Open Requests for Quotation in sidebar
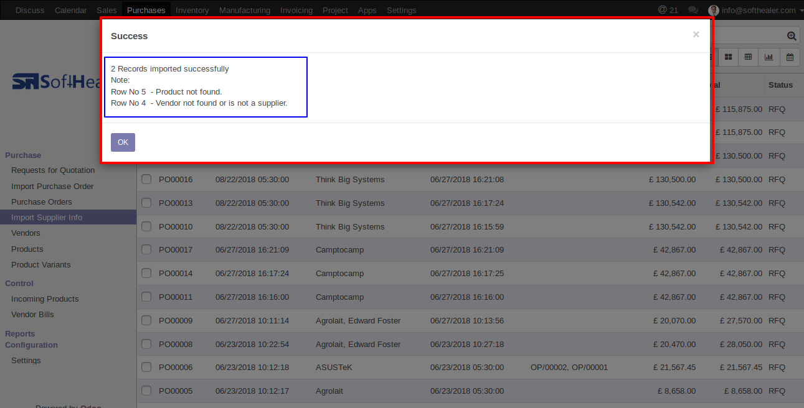 53,170
